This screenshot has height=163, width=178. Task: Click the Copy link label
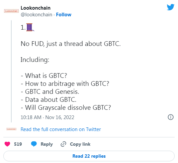point(80,144)
